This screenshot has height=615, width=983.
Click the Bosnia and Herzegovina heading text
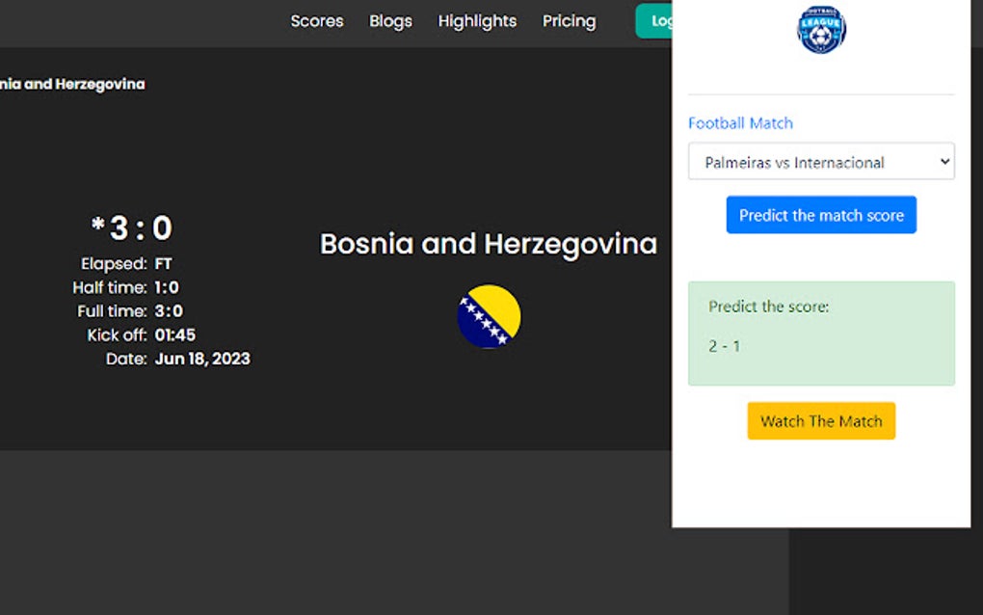(488, 243)
